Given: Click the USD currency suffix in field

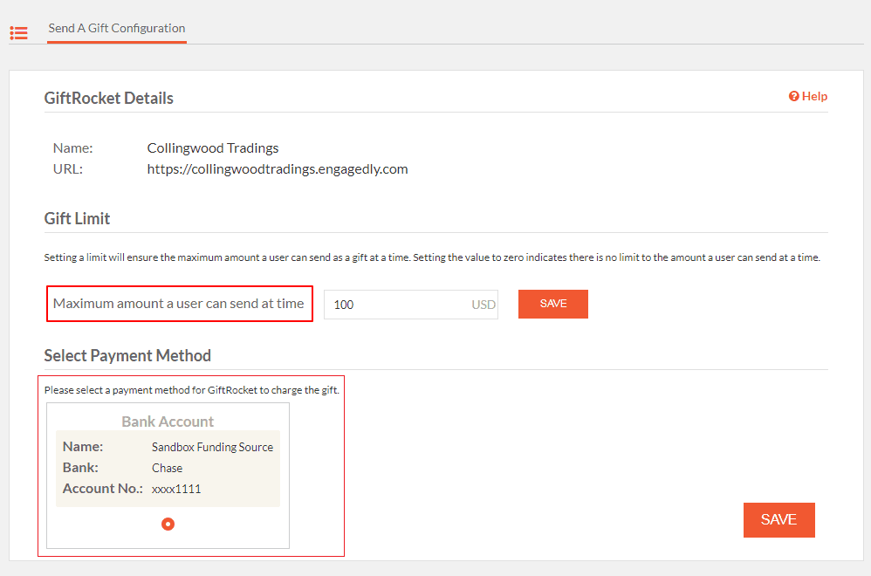Looking at the screenshot, I should [x=484, y=305].
